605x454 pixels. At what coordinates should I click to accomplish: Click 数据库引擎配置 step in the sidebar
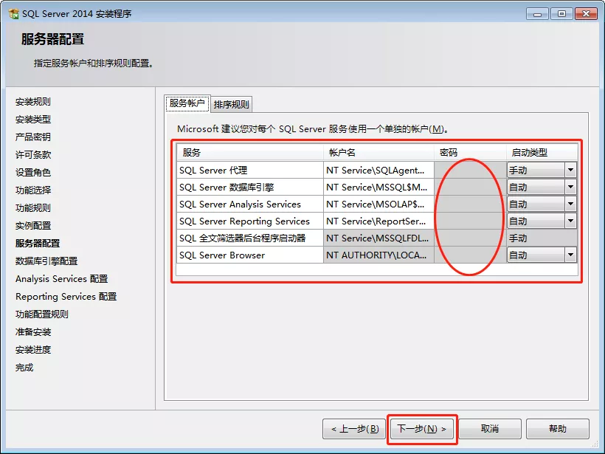coord(46,261)
